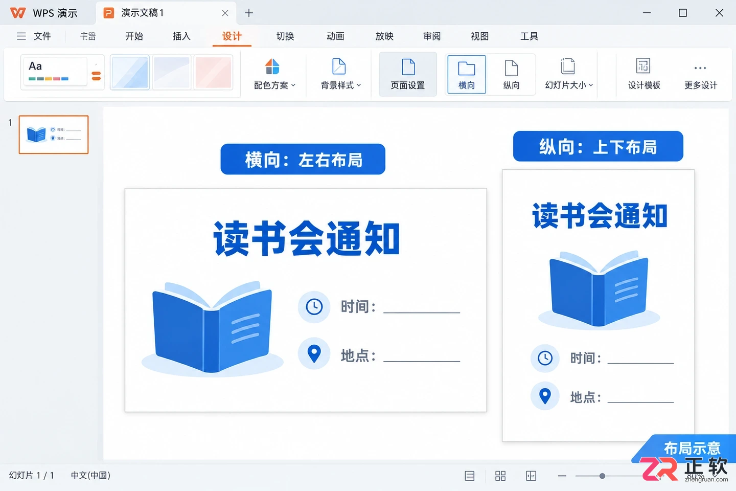Screen dimensions: 736x491
Task: Choose 横向 slide orientation
Action: 466,74
